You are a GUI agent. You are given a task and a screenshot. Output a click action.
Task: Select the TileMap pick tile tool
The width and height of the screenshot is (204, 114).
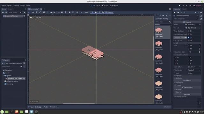click(x=99, y=12)
